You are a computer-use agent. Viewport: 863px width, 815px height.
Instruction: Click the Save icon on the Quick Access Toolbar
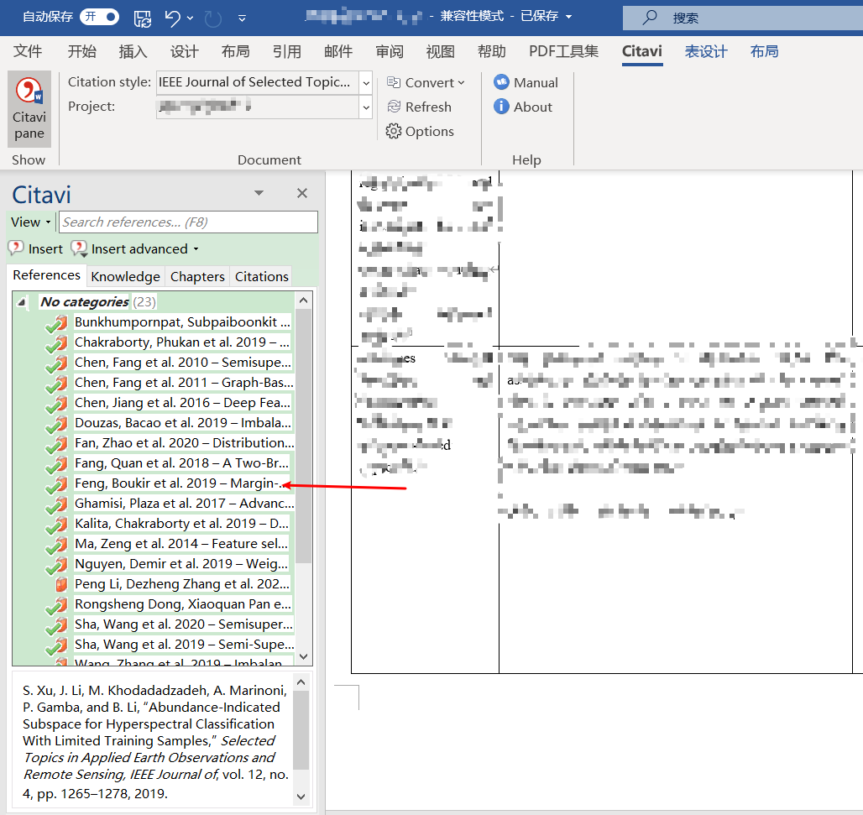(x=143, y=17)
